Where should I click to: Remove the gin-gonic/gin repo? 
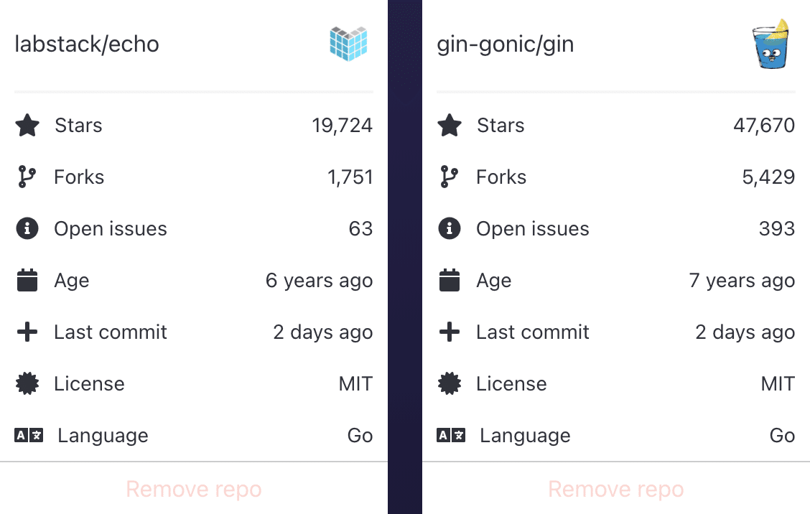click(616, 490)
